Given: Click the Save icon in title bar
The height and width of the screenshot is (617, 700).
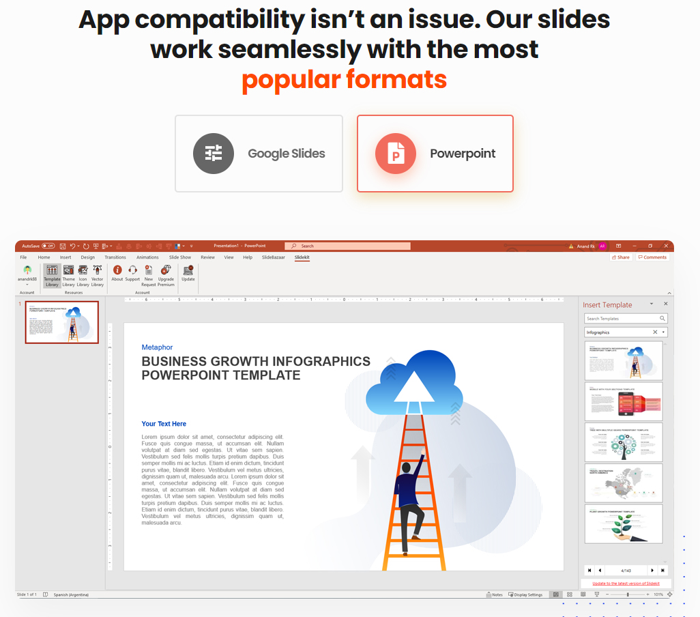Looking at the screenshot, I should pos(63,246).
